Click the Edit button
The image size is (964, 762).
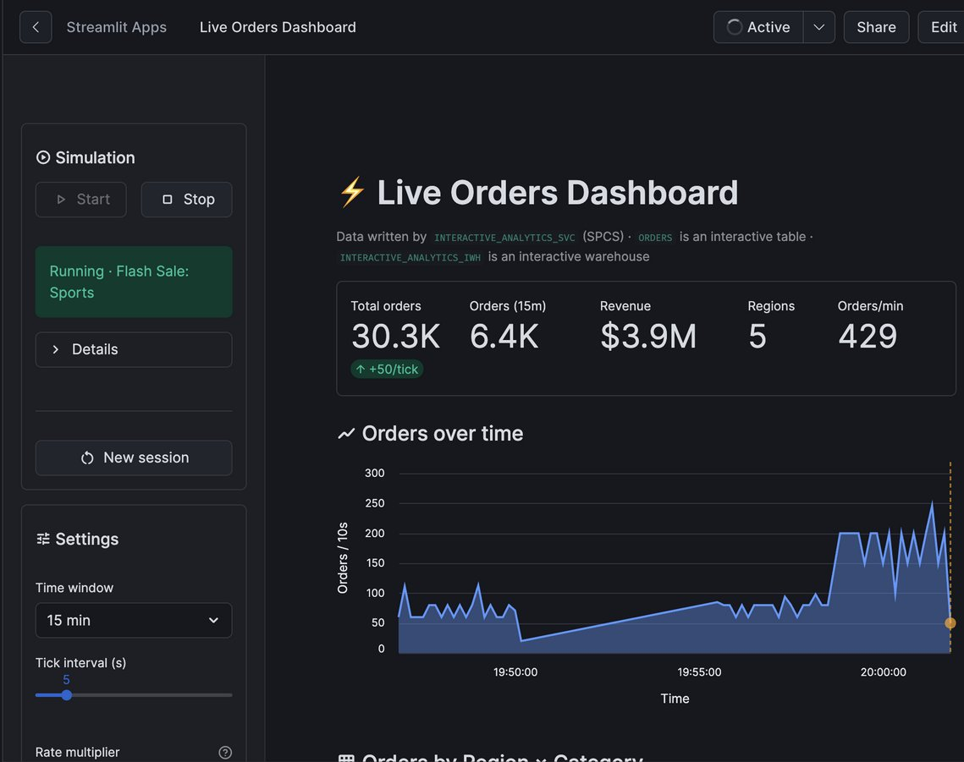click(942, 27)
